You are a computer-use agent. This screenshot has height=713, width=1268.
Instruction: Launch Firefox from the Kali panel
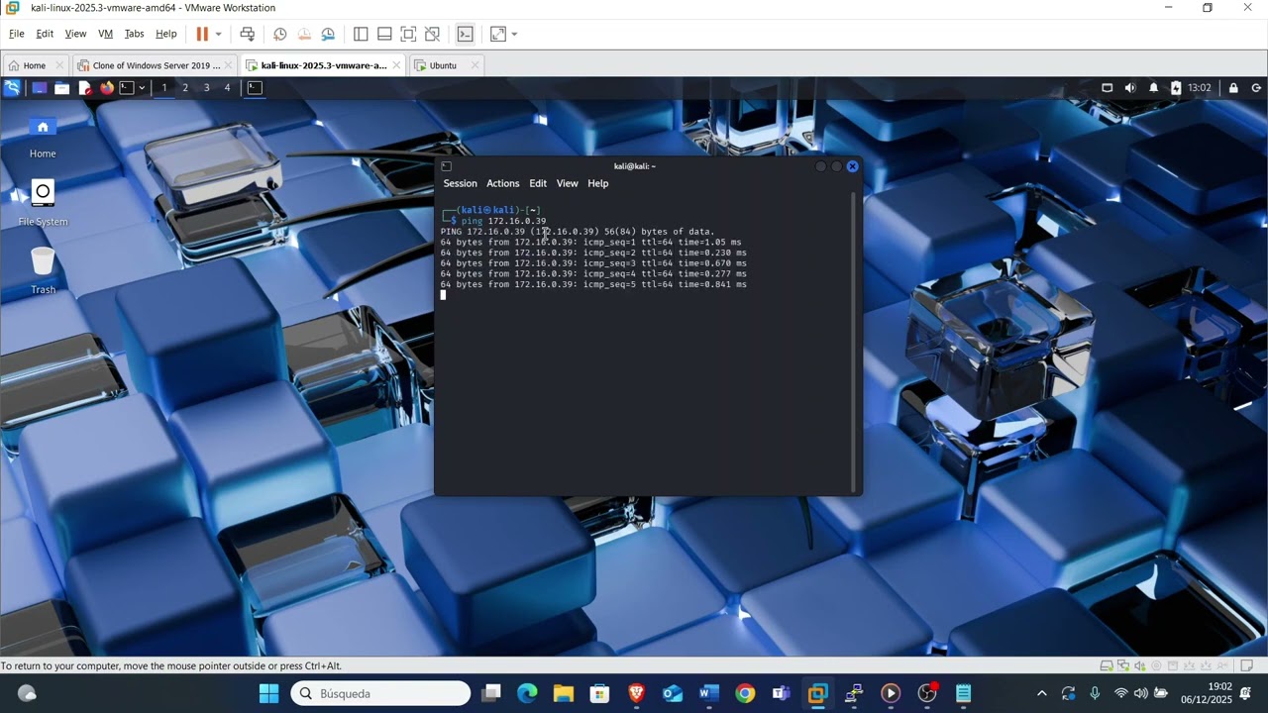click(106, 88)
